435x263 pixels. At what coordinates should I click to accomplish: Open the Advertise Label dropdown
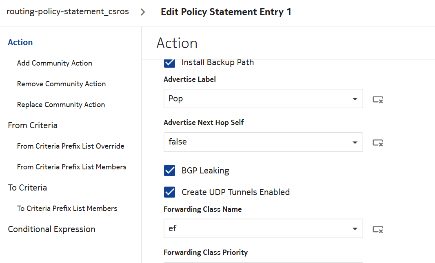[x=355, y=99]
